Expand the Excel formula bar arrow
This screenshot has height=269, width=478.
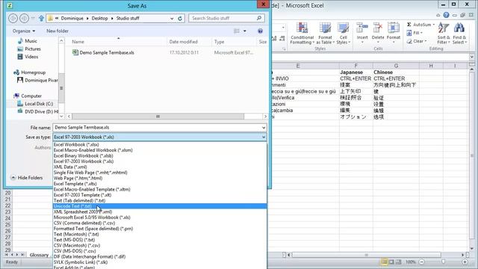point(471,57)
